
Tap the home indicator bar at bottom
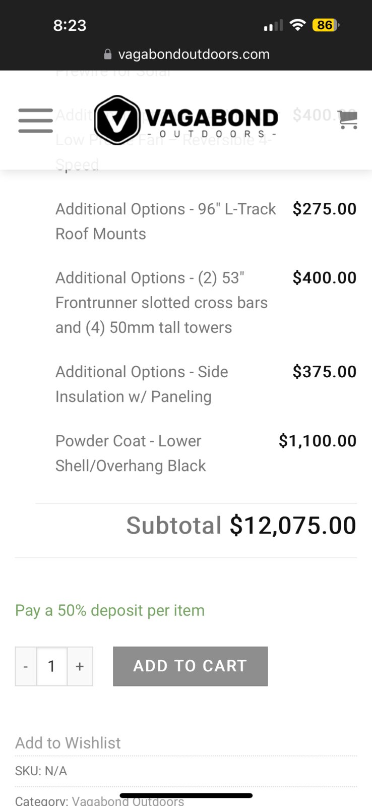(x=186, y=795)
